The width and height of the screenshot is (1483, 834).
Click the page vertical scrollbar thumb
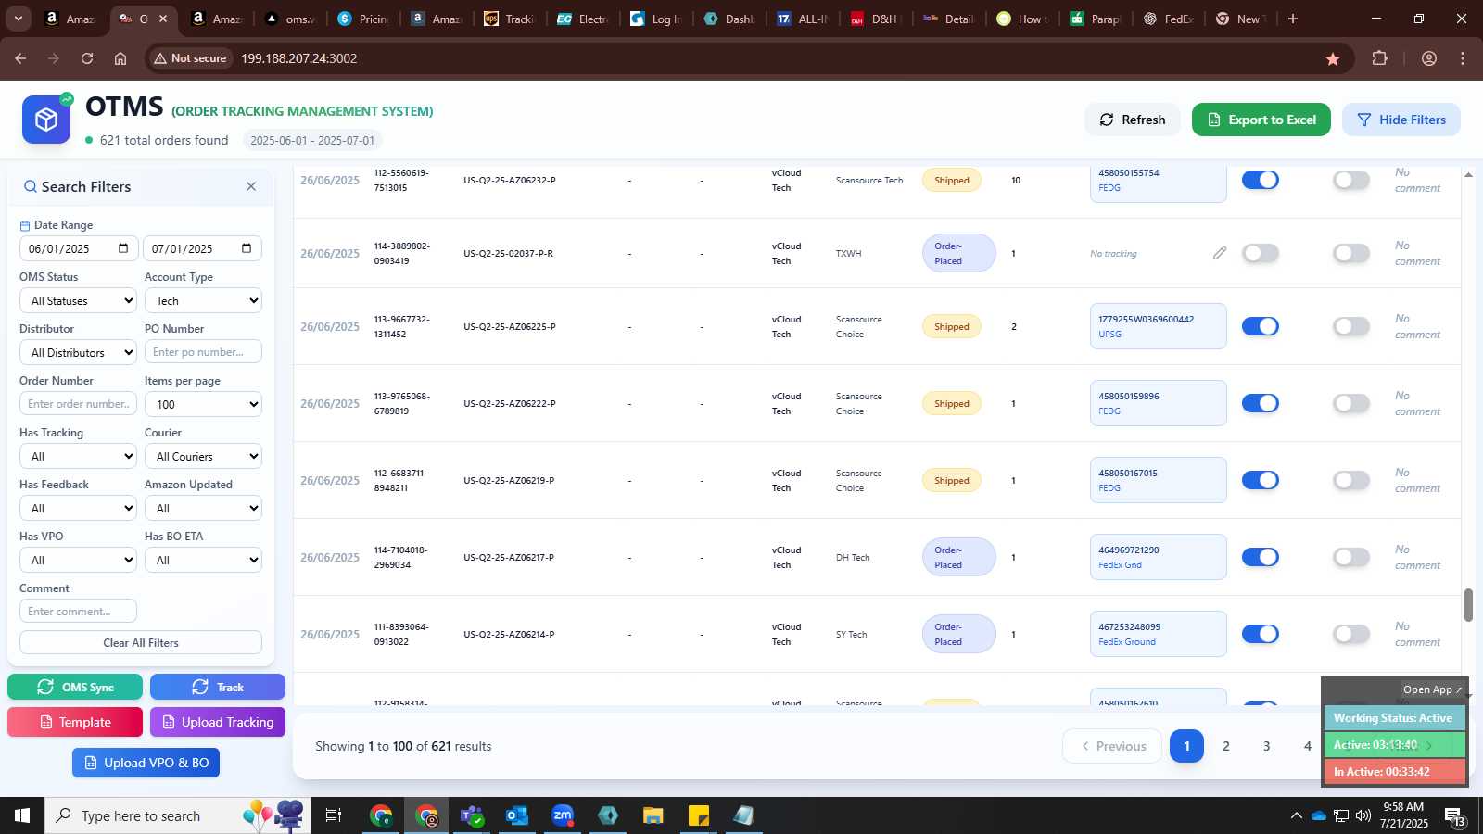(1468, 605)
